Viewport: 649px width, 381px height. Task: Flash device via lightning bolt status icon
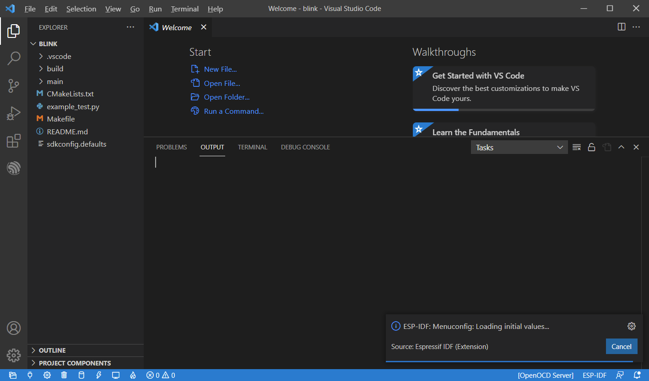tap(98, 376)
